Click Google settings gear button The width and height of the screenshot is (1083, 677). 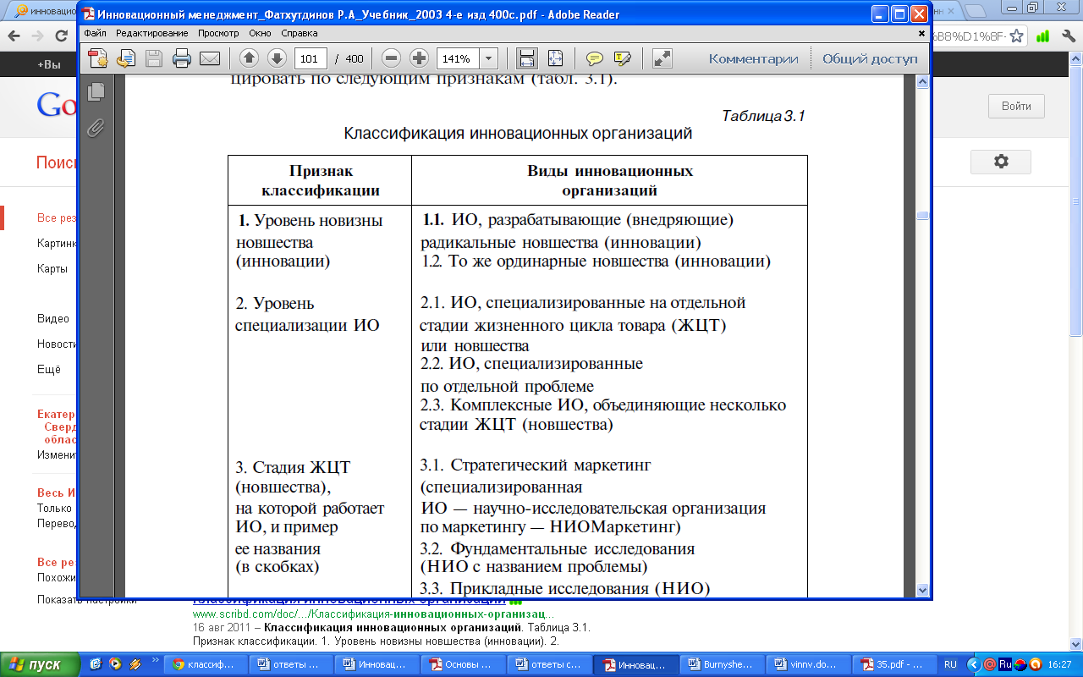(1001, 162)
